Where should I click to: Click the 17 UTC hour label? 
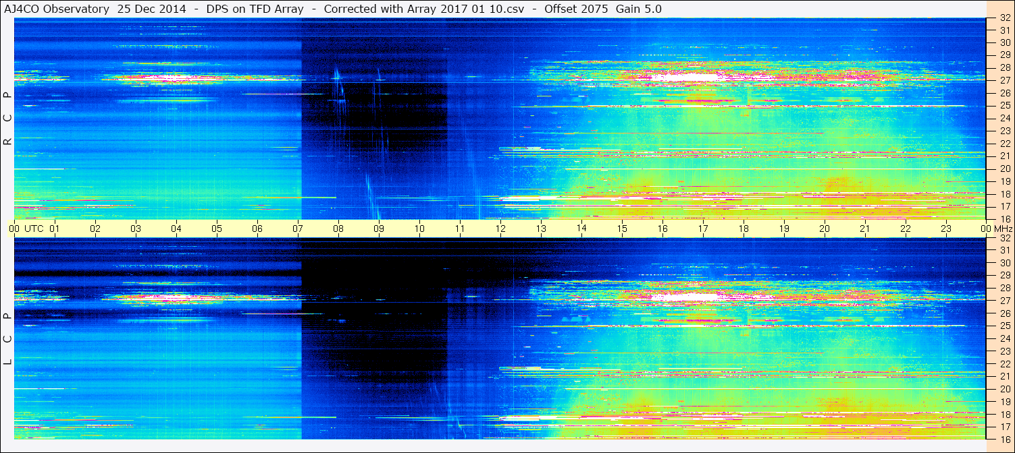coord(703,229)
